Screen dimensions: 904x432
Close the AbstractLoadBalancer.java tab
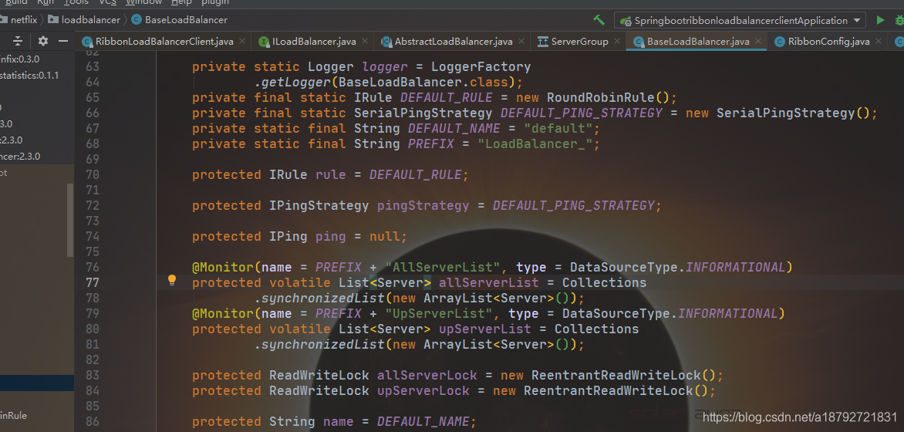click(x=521, y=41)
